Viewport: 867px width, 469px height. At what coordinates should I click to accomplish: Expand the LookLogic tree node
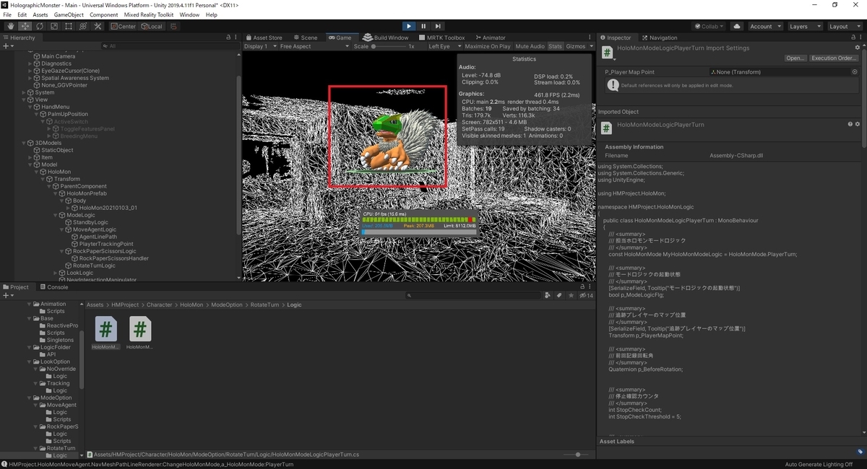click(56, 273)
